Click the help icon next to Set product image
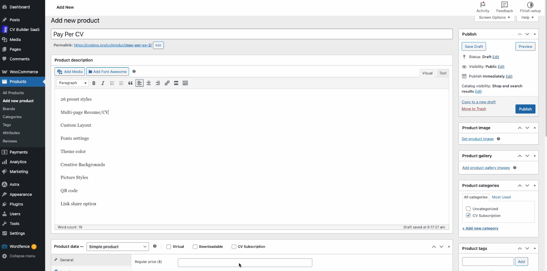This screenshot has width=547, height=271. coord(498,139)
